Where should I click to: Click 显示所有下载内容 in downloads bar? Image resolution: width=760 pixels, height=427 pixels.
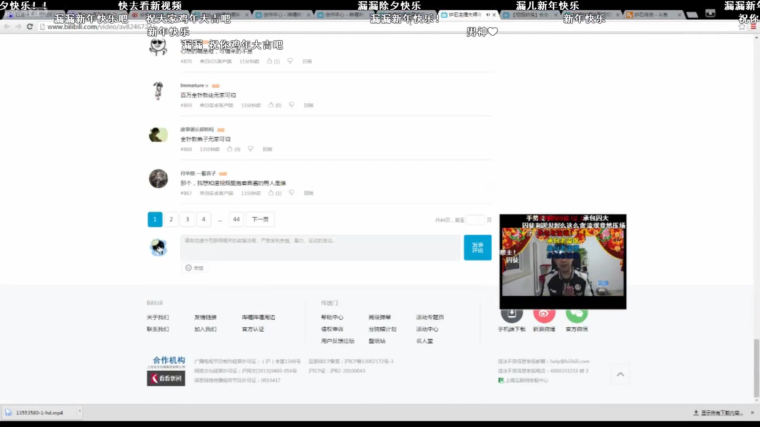(718, 413)
